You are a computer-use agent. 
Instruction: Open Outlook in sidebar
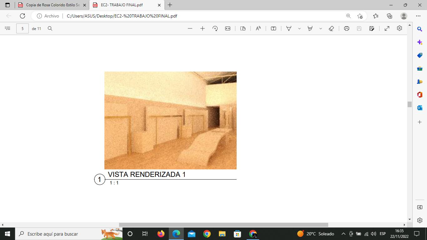(x=420, y=108)
